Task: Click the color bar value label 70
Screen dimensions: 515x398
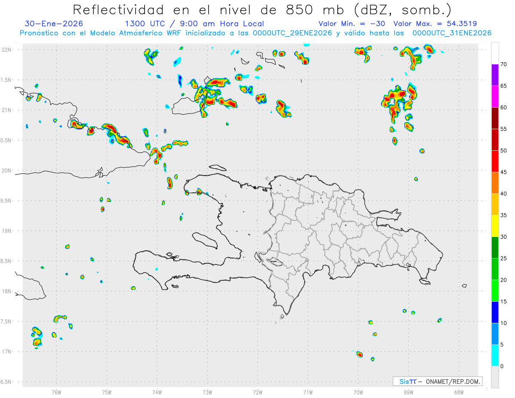Action: click(503, 64)
